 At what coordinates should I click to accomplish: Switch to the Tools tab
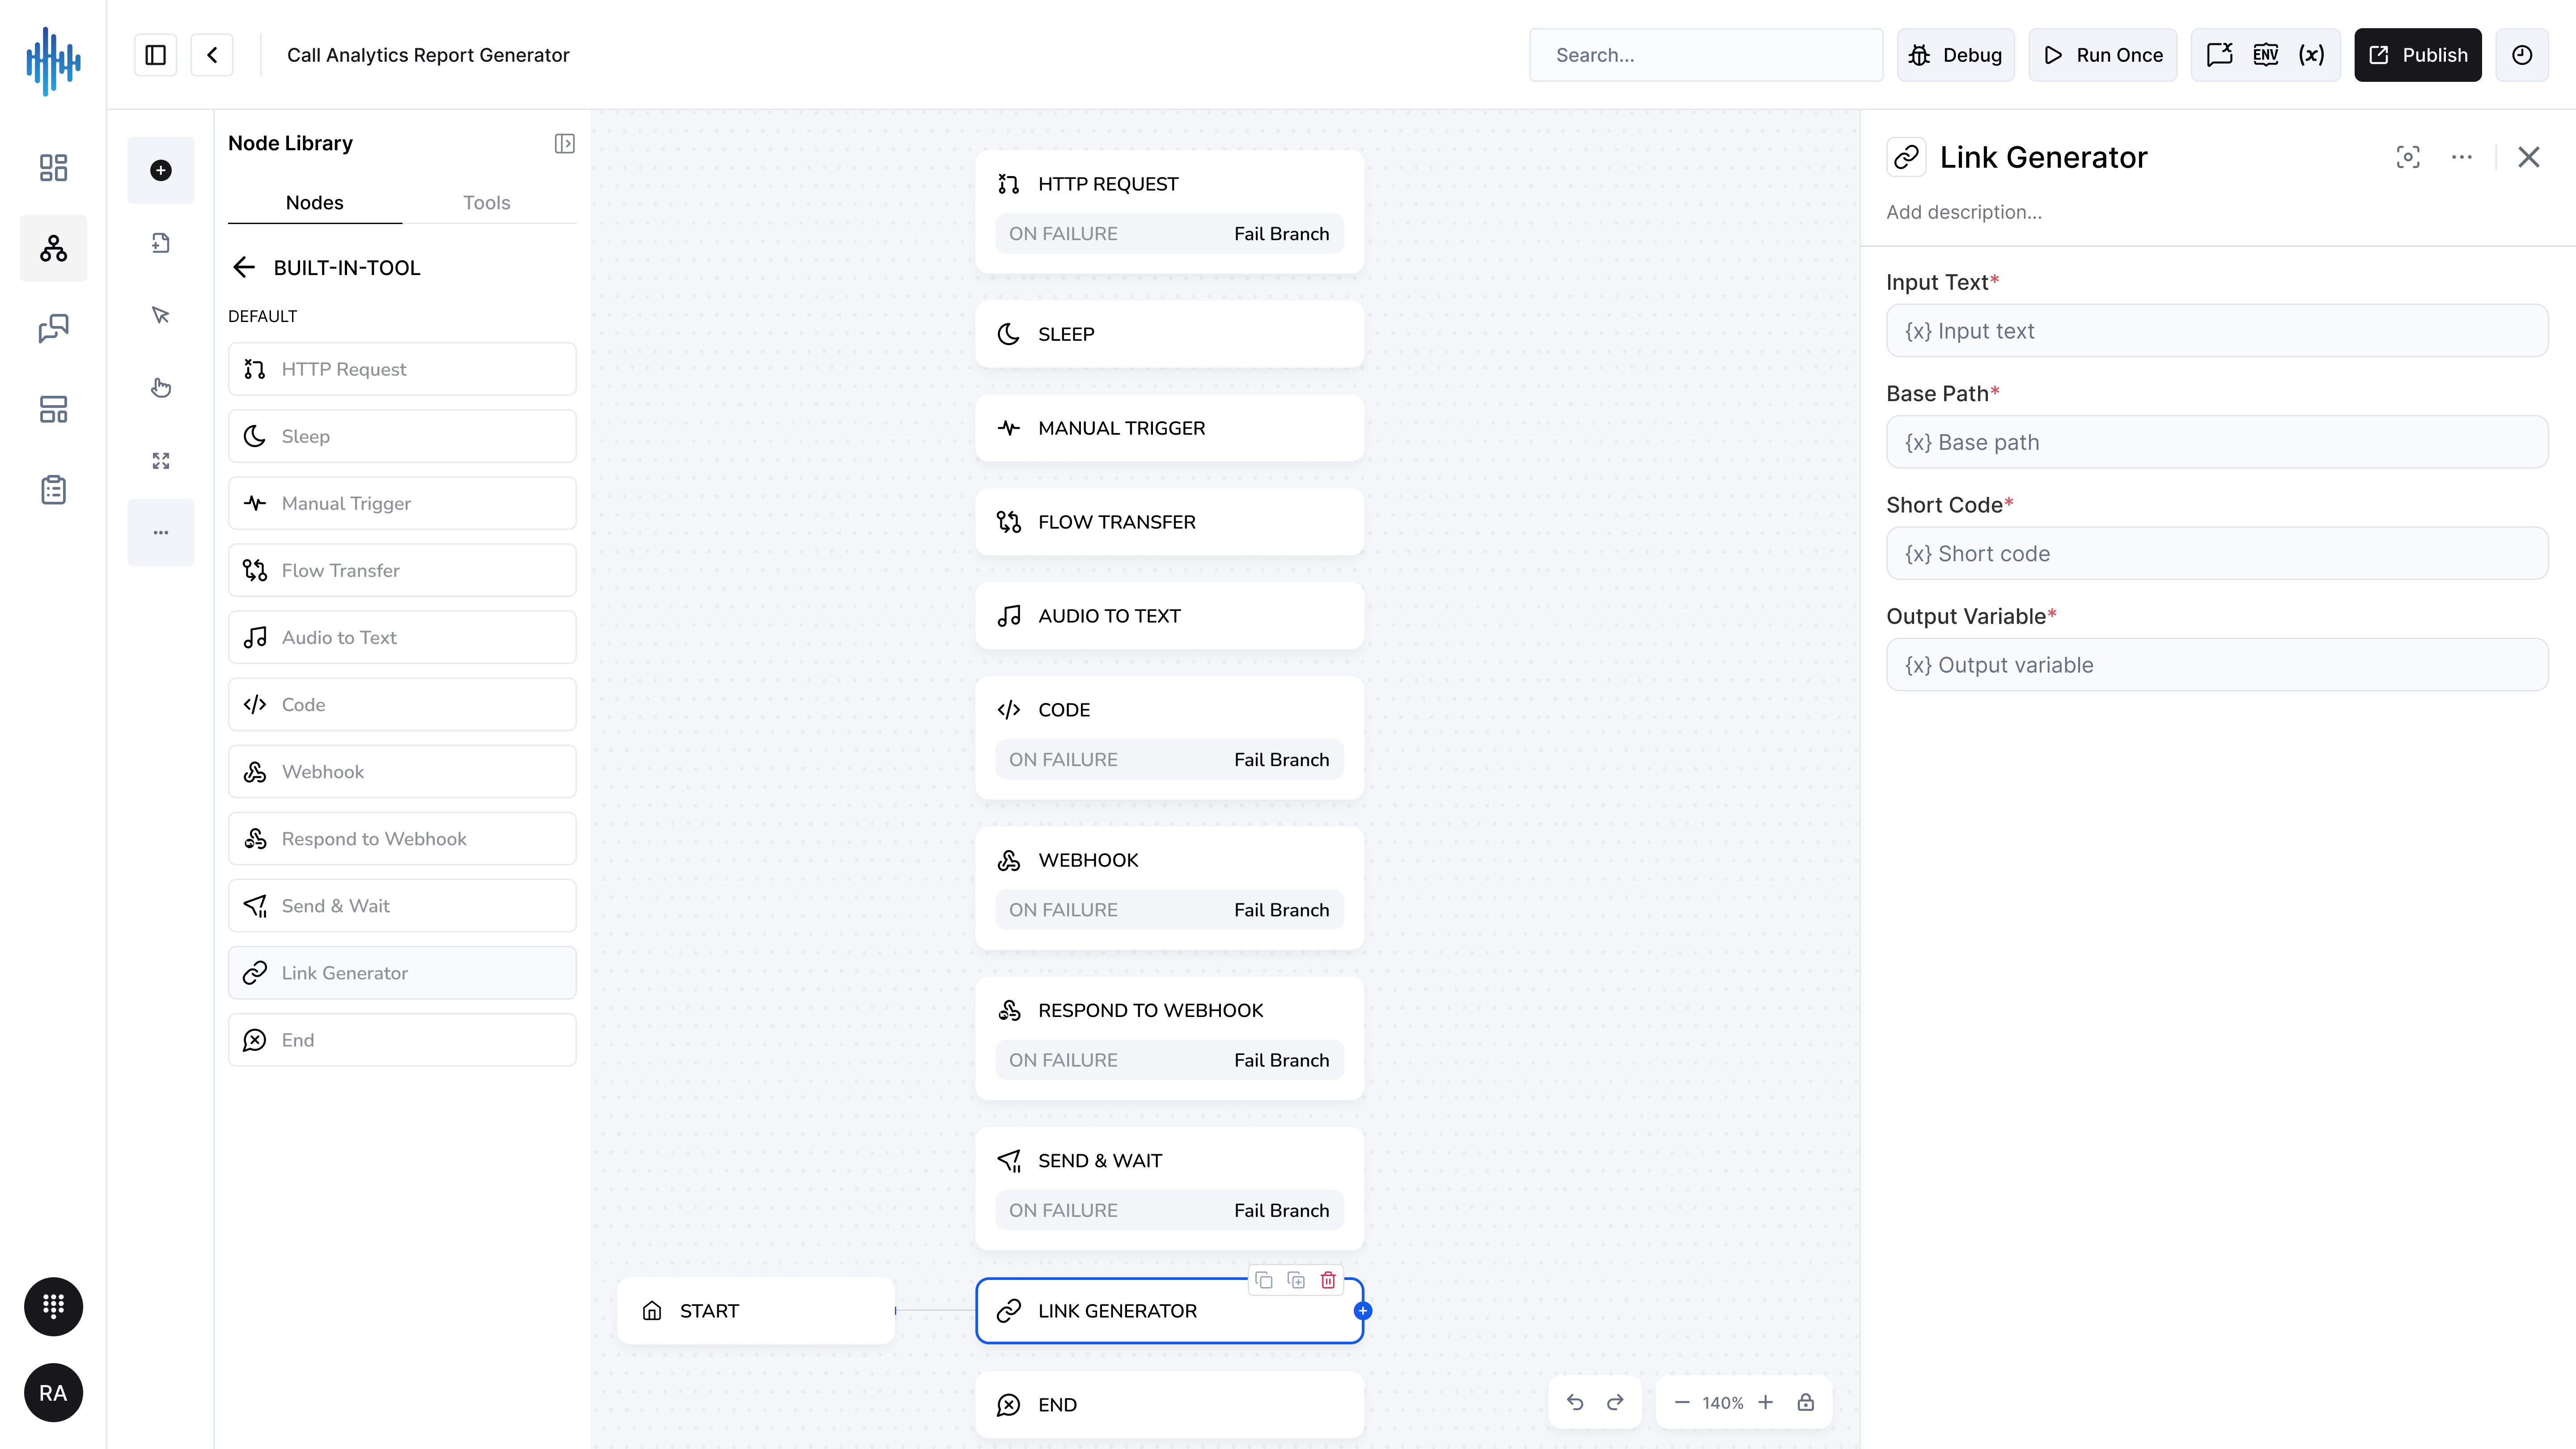coord(487,203)
